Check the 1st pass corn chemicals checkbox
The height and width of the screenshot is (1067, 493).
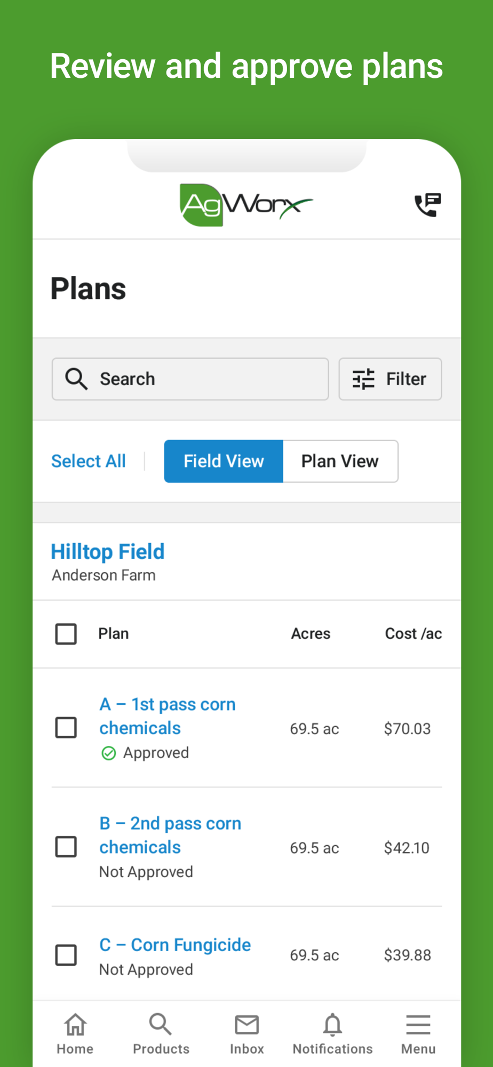tap(66, 728)
